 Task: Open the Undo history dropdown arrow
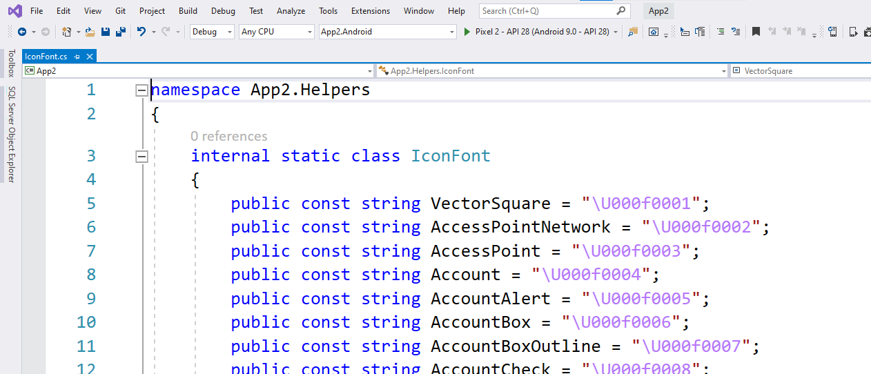pyautogui.click(x=154, y=32)
